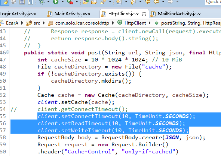This screenshot has width=221, height=156.
Task: Click the Open Type folder icon
Action: [x=85, y=2]
